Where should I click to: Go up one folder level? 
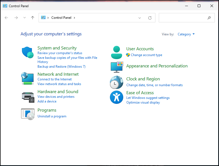point(32,18)
